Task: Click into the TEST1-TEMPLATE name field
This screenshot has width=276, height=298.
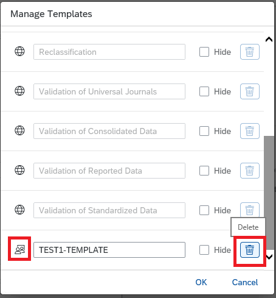Action: [x=109, y=250]
